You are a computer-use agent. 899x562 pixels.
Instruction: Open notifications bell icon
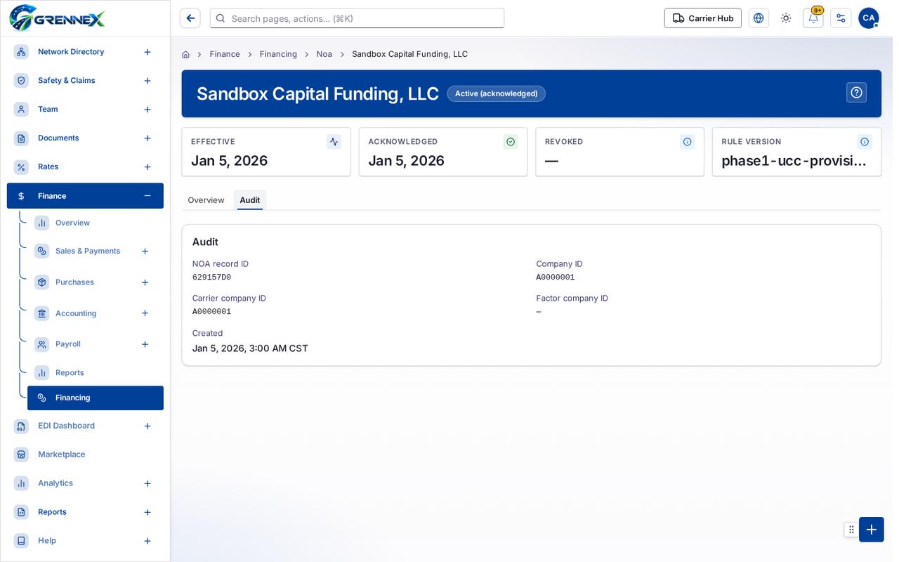click(813, 18)
